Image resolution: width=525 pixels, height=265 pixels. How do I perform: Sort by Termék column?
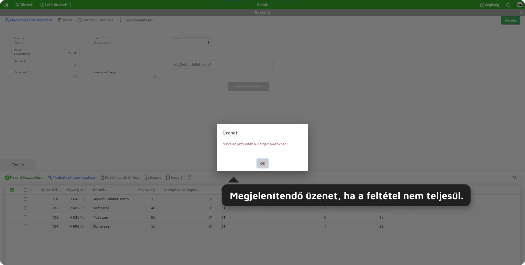pyautogui.click(x=100, y=190)
